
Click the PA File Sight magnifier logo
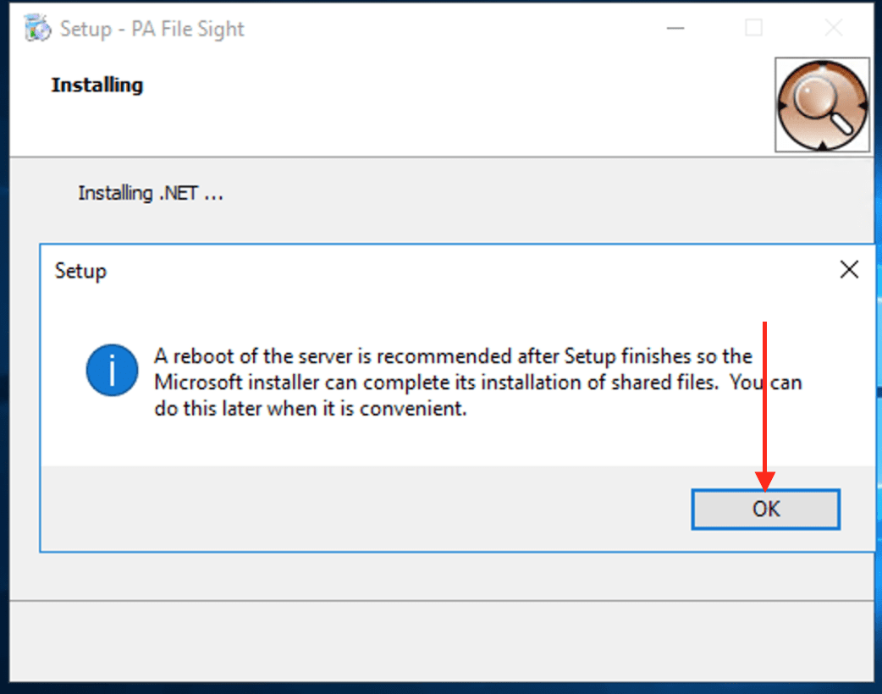coord(822,105)
